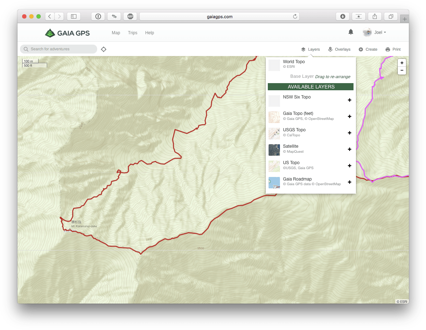Click the World Topo base layer thumbnail
426x330 pixels.
click(274, 65)
